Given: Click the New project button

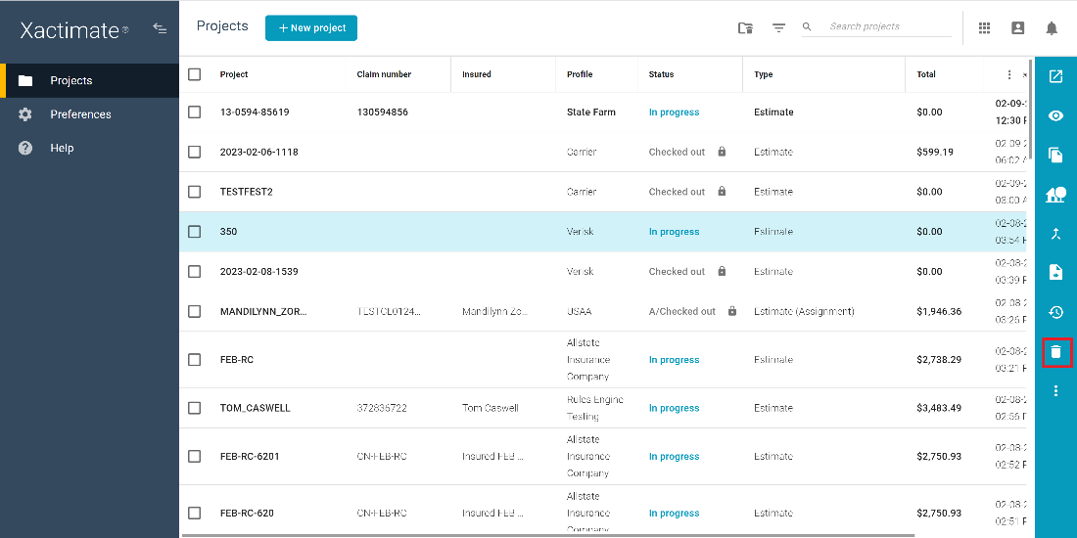Looking at the screenshot, I should tap(311, 28).
